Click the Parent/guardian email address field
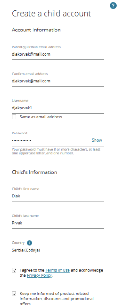The height and width of the screenshot is (305, 119). (58, 54)
